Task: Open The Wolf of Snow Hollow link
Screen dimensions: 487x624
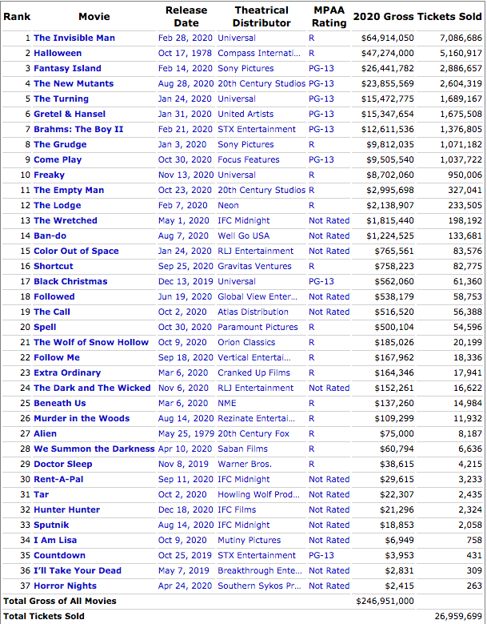Action: tap(90, 342)
